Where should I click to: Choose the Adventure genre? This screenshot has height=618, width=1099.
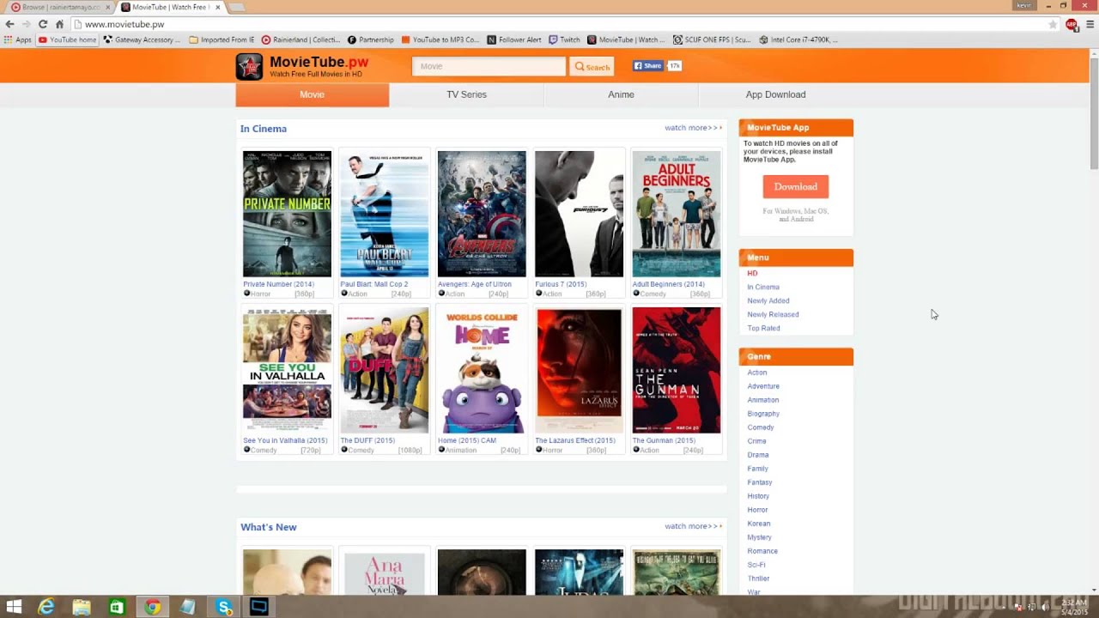(763, 386)
